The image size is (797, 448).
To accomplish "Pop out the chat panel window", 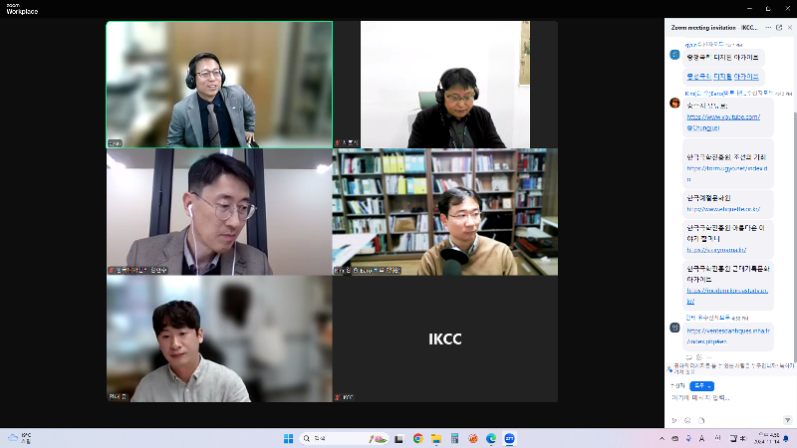I will (x=779, y=27).
